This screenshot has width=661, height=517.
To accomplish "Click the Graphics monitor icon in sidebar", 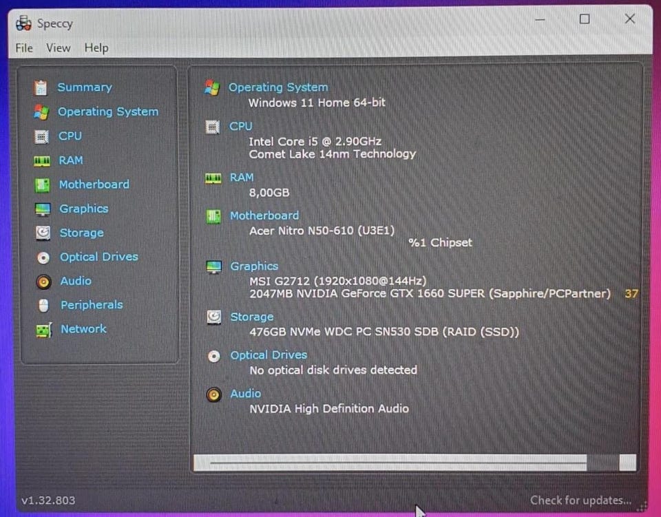I will pyautogui.click(x=43, y=209).
